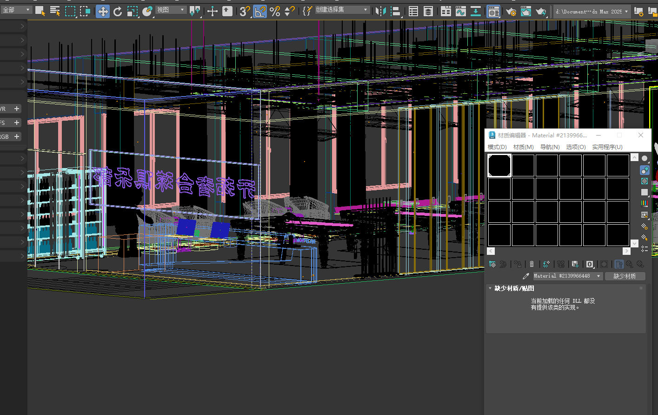
Task: Activate Select and Move tool
Action: (103, 11)
